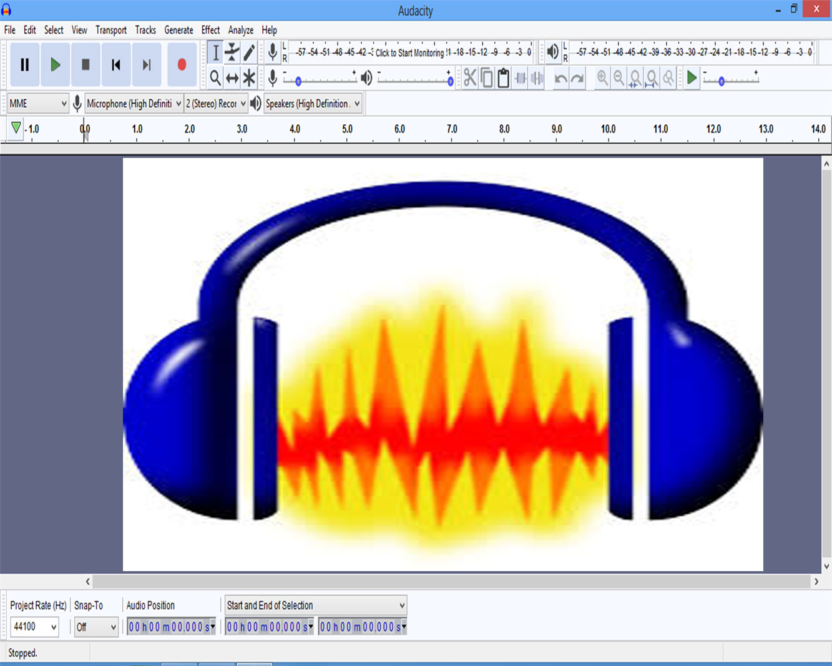The height and width of the screenshot is (666, 832).
Task: Select the Zoom (magnifier) tool
Action: pyautogui.click(x=215, y=77)
